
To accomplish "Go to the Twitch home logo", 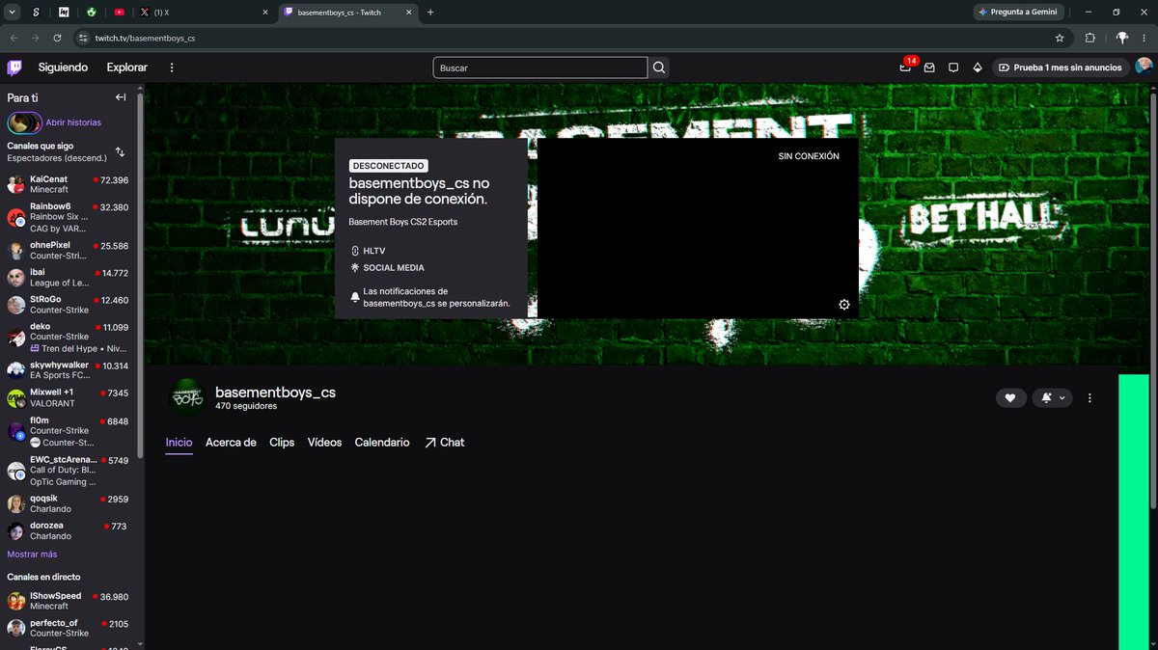I will (14, 68).
